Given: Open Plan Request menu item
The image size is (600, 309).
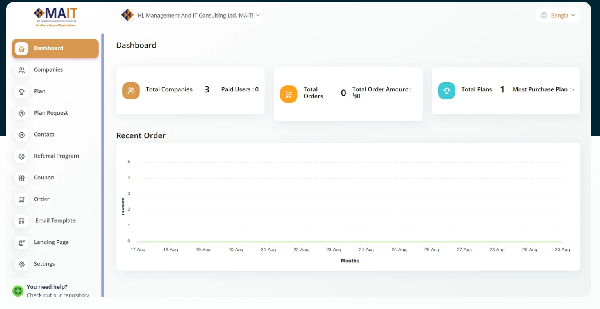Looking at the screenshot, I should (51, 113).
